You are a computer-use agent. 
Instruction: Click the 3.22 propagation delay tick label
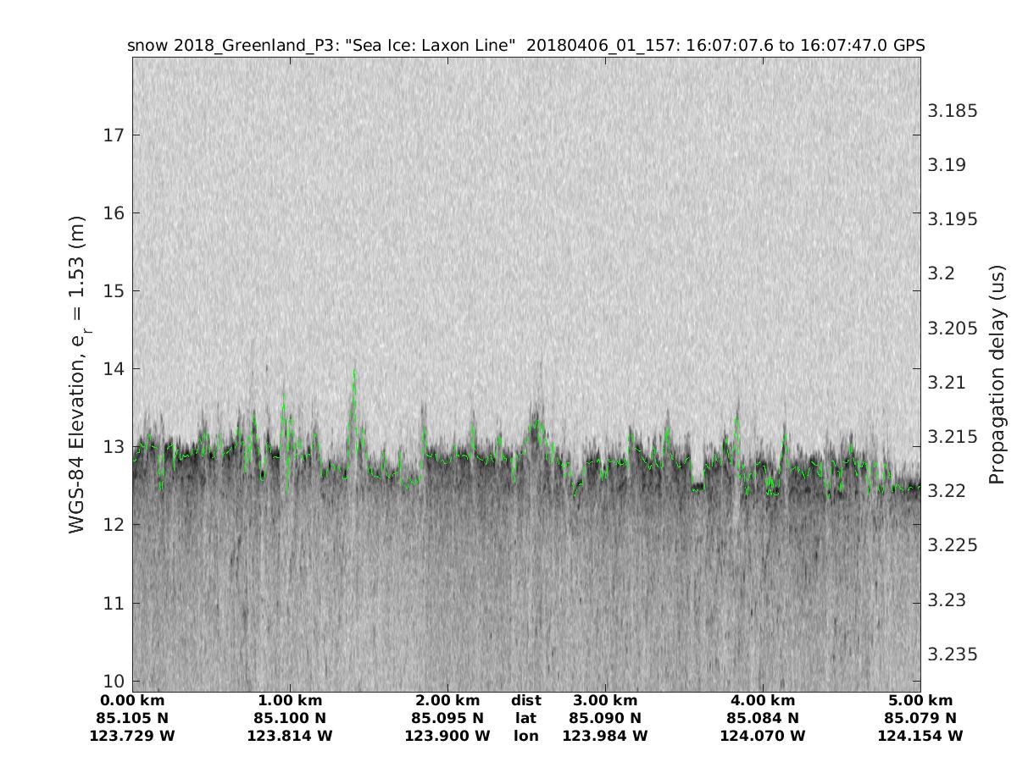click(x=948, y=491)
